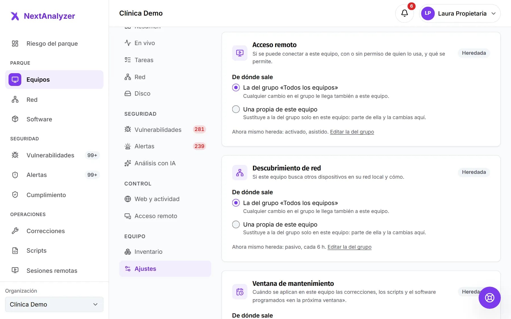Open device Alertas tab with 239
This screenshot has height=319, width=511.
pos(165,146)
